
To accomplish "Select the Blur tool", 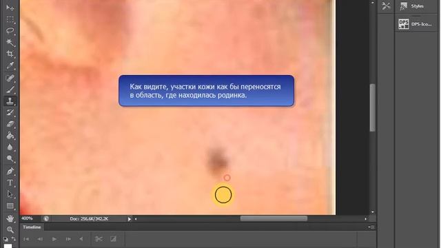I will point(10,147).
